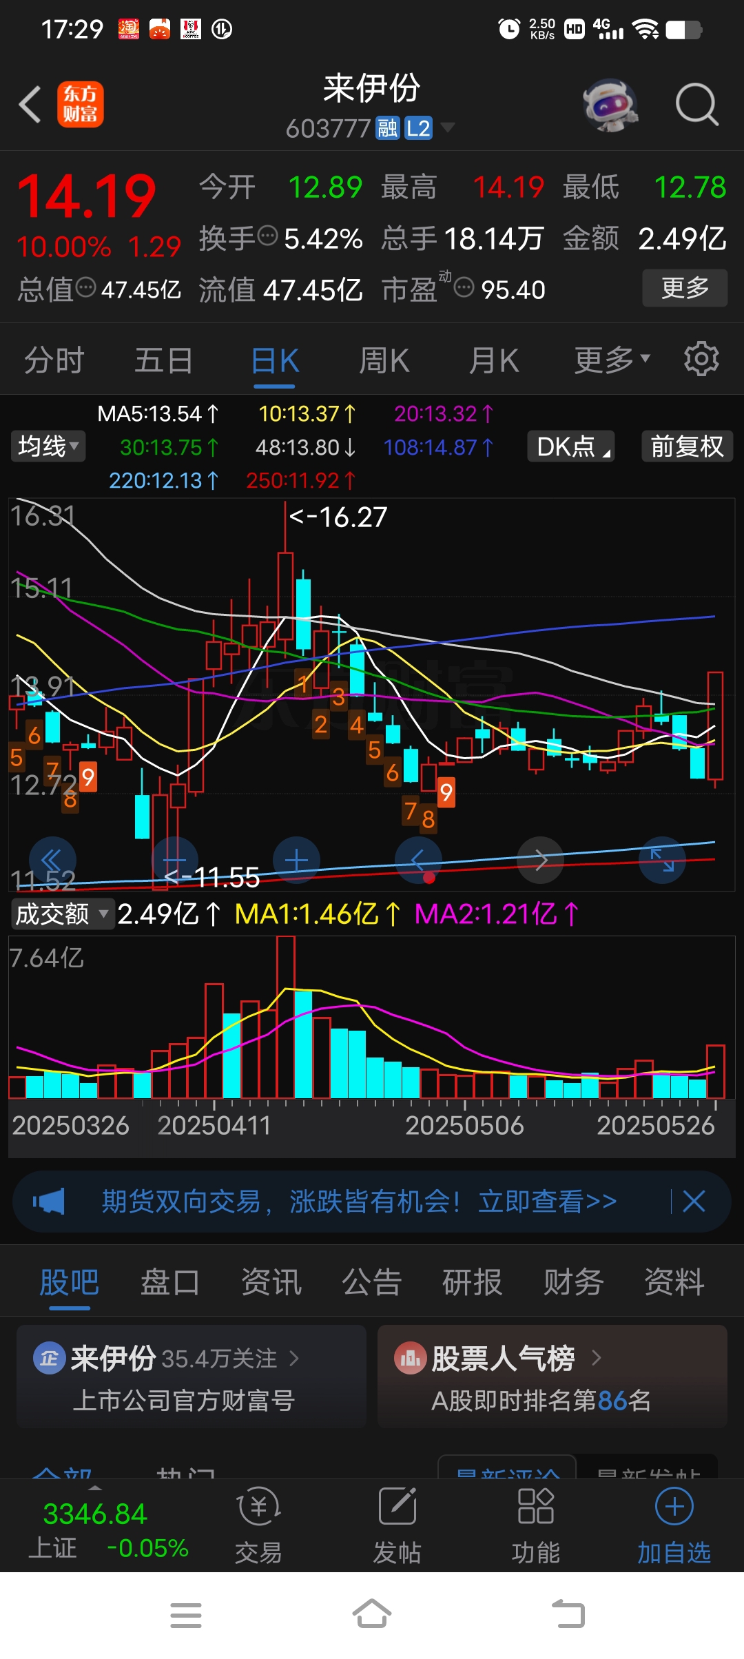Expand the 上证 index bar arrow
Image resolution: width=744 pixels, height=1659 pixels.
(x=95, y=1487)
